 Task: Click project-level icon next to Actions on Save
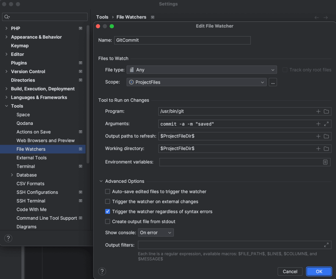[x=81, y=132]
